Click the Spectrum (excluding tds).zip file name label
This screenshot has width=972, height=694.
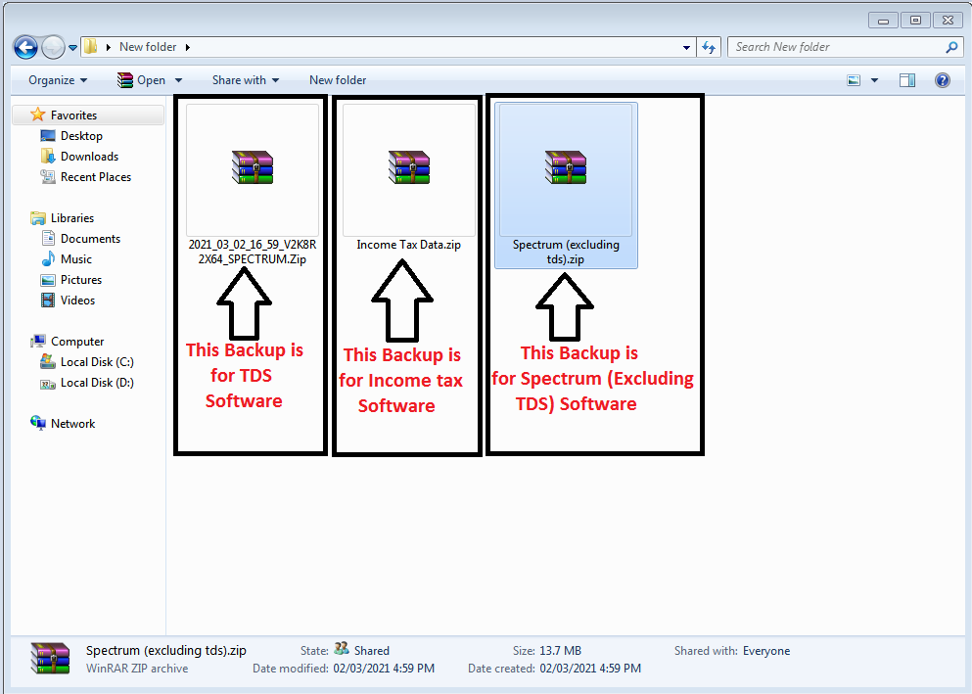click(x=566, y=252)
